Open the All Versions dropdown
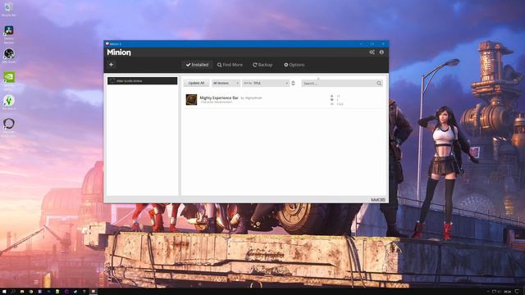 coord(226,83)
